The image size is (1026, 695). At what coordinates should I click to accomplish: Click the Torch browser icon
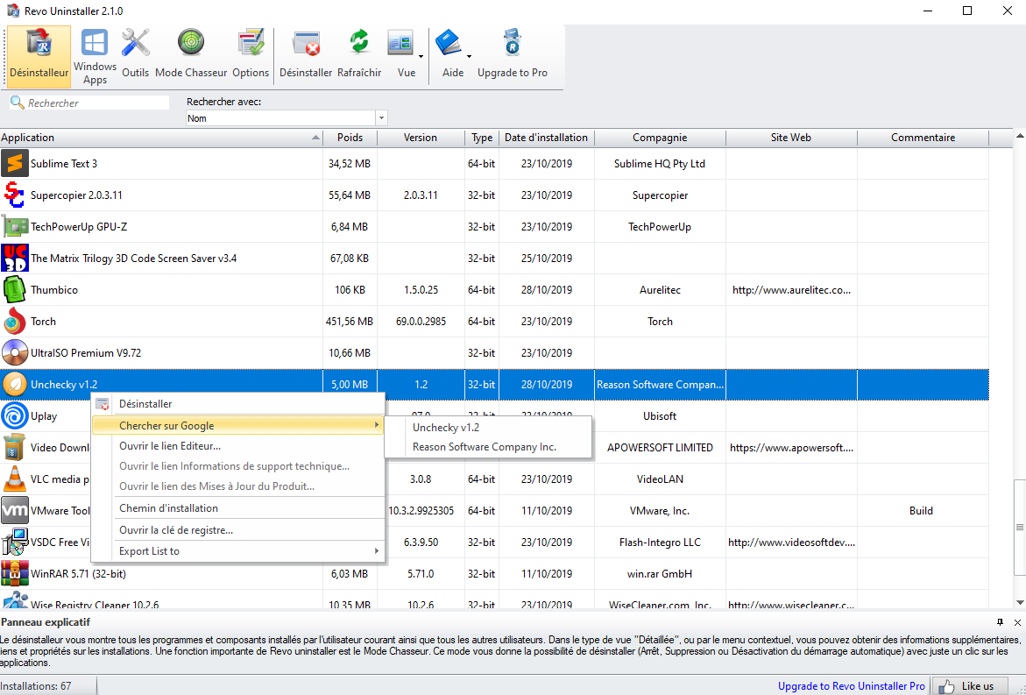pos(14,322)
